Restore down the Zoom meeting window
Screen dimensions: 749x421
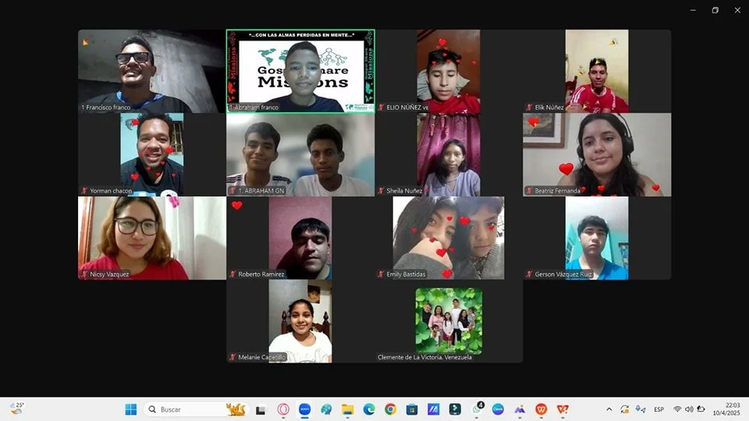click(715, 10)
